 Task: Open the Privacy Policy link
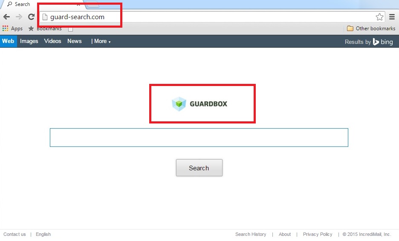click(x=318, y=234)
